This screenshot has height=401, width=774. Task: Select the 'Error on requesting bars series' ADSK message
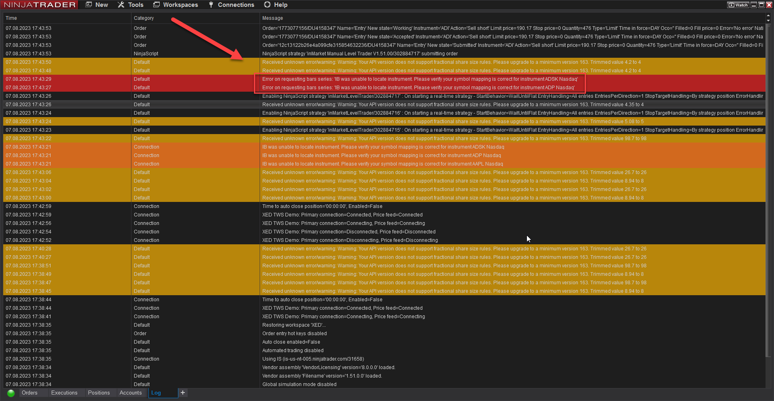(x=420, y=79)
